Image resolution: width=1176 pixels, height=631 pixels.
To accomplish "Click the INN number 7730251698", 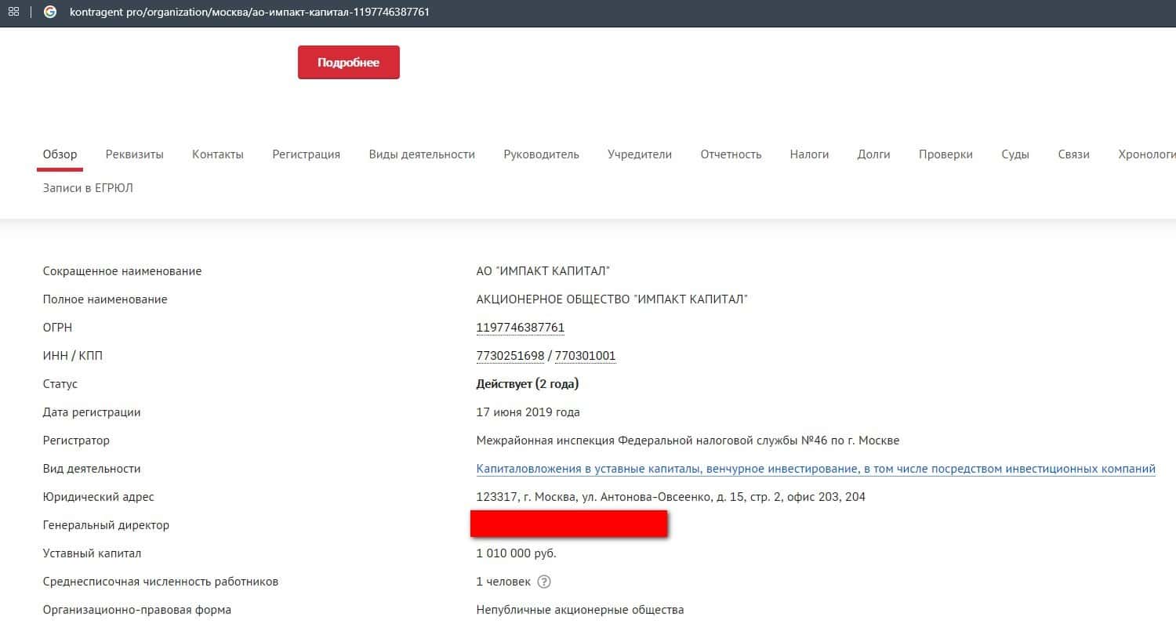I will coord(510,356).
